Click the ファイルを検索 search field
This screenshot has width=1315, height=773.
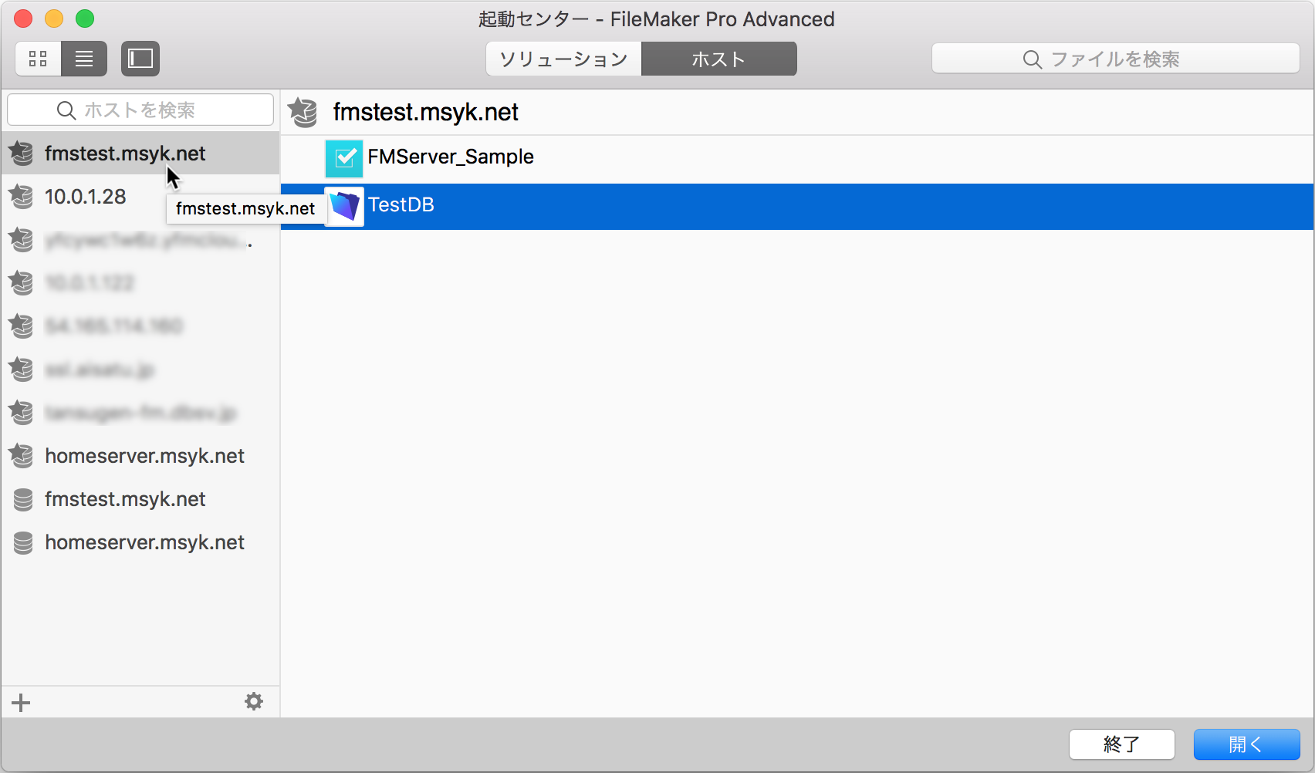[x=1116, y=59]
